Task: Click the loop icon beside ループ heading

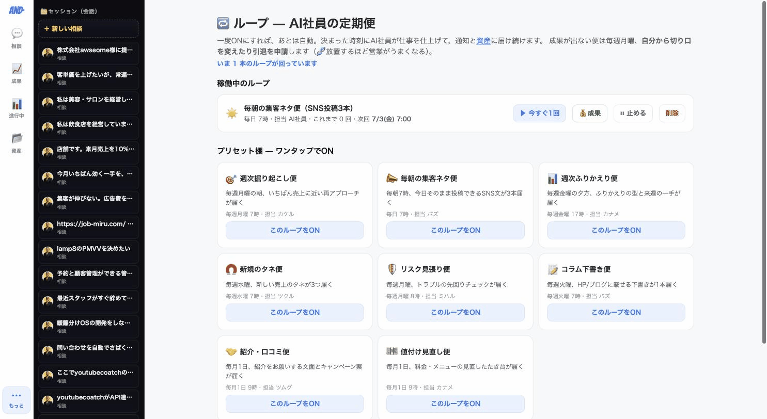Action: pos(223,23)
